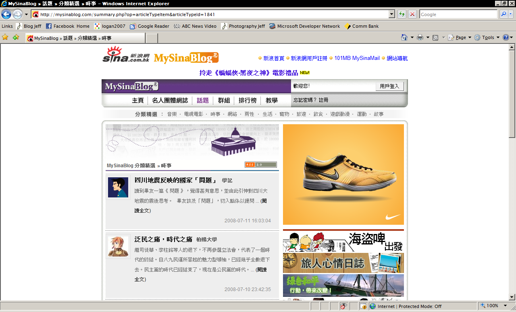Click the browser Back arrow button
Viewport: 516px width, 312px height.
coord(6,14)
